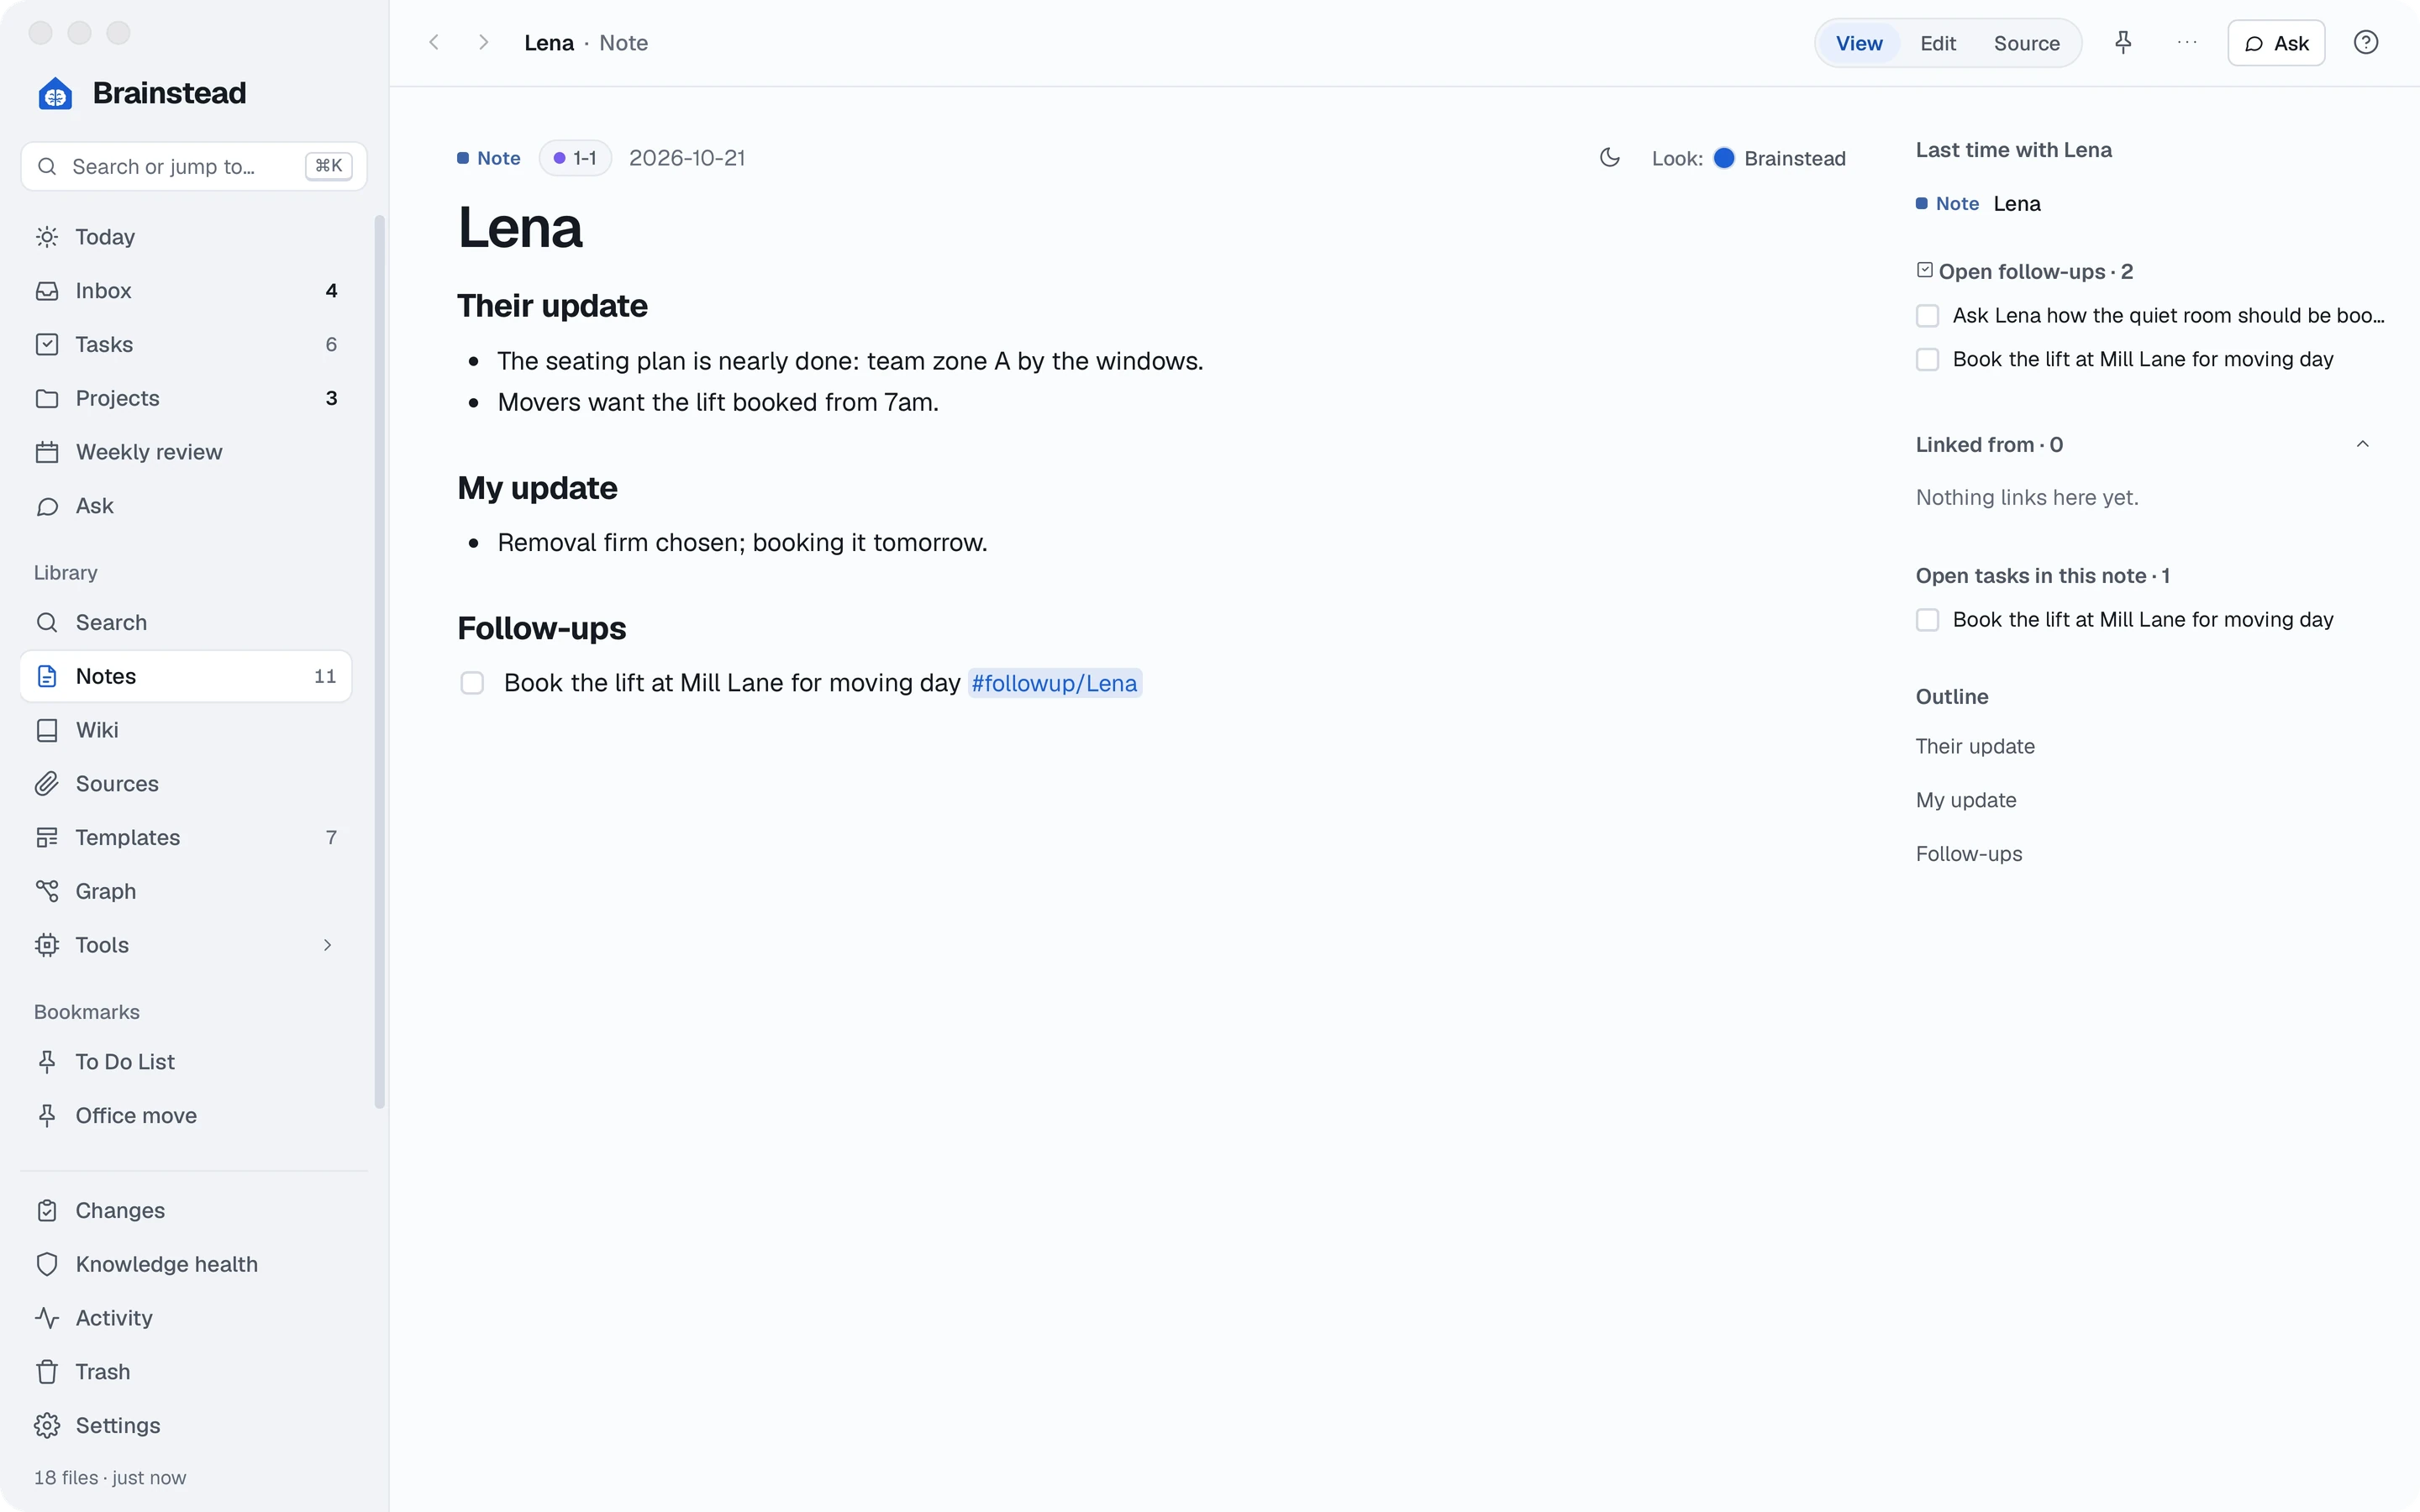2420x1512 pixels.
Task: Collapse the Linked from section
Action: click(x=2362, y=444)
